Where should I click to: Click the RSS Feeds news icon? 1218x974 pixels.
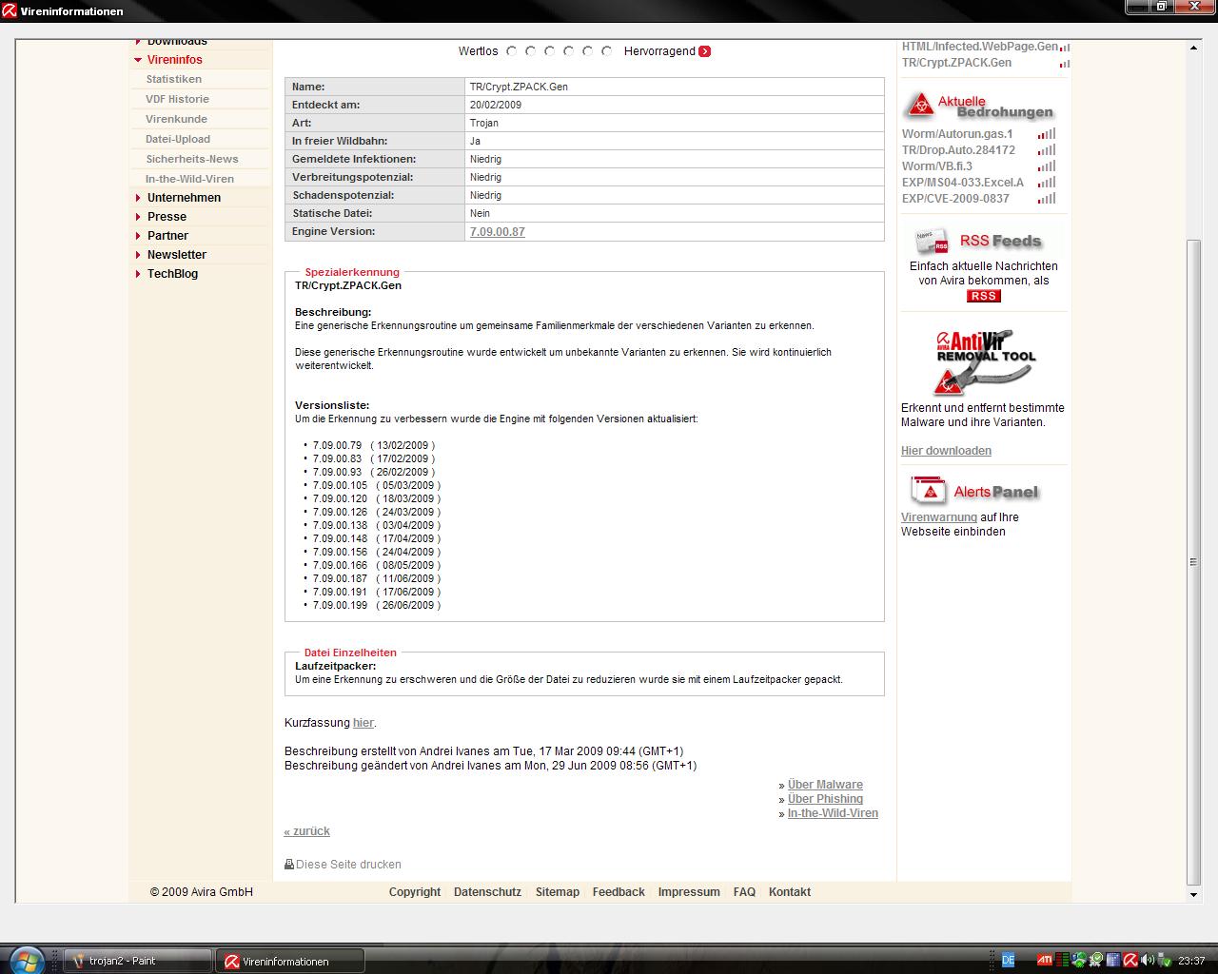[x=931, y=241]
